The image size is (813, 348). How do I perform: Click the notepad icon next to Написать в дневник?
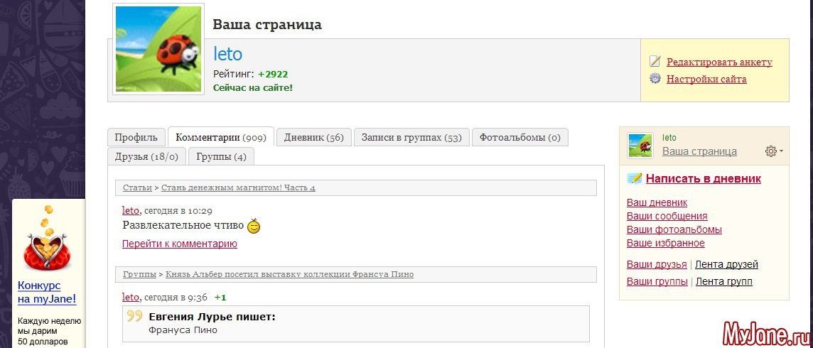[635, 179]
